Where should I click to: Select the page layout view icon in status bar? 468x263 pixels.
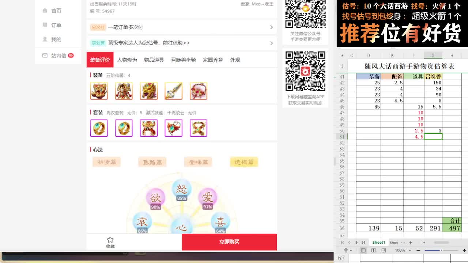373,250
